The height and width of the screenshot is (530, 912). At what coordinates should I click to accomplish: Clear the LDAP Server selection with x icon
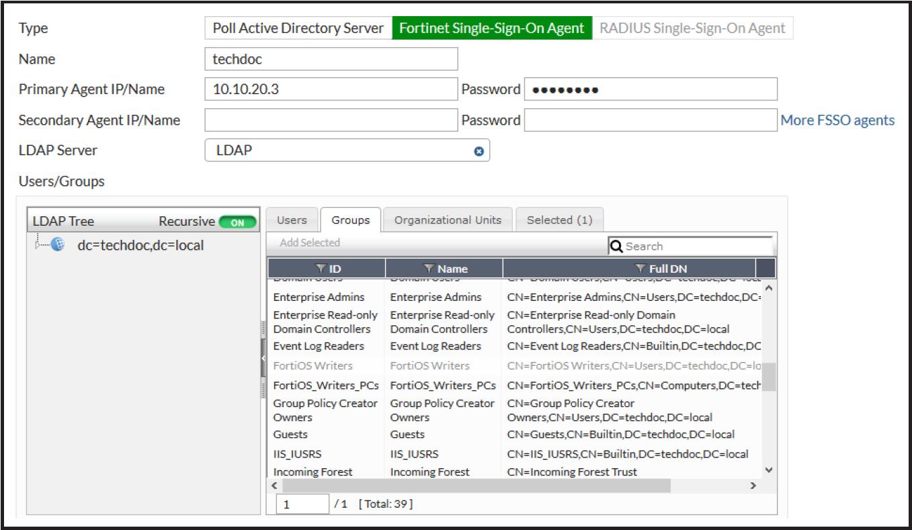coord(479,151)
